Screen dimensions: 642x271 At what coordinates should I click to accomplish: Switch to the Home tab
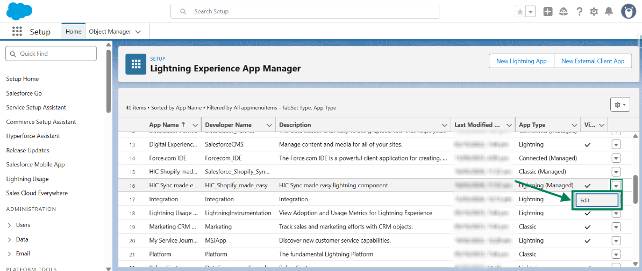pyautogui.click(x=74, y=32)
